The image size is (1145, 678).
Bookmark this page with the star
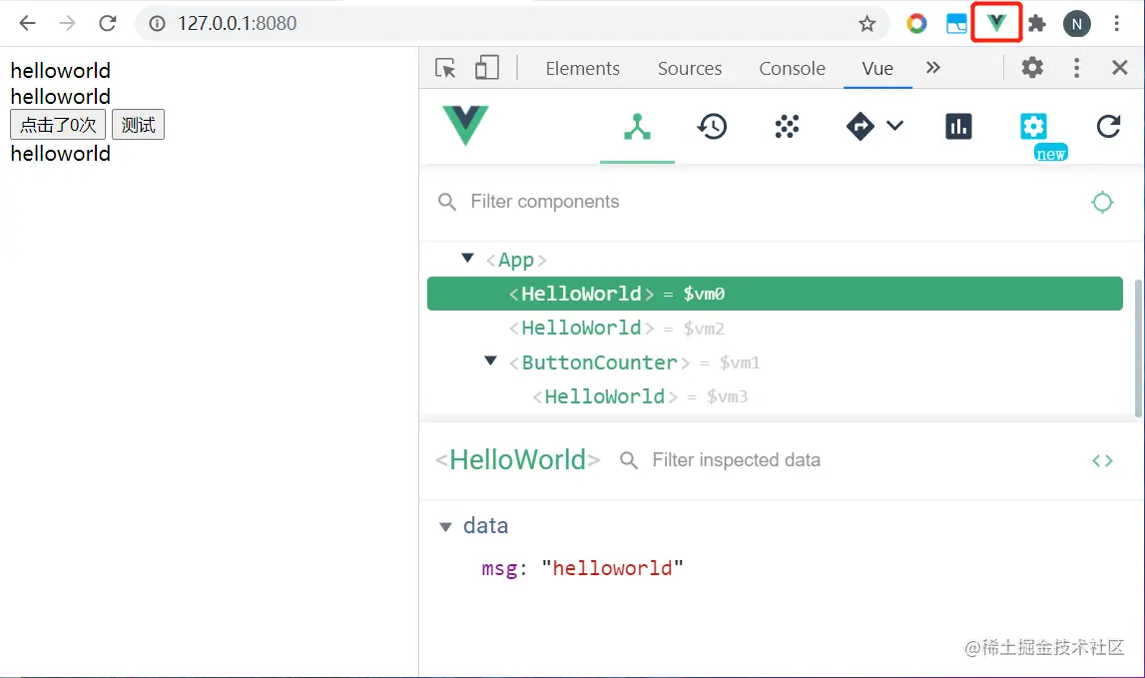(866, 24)
